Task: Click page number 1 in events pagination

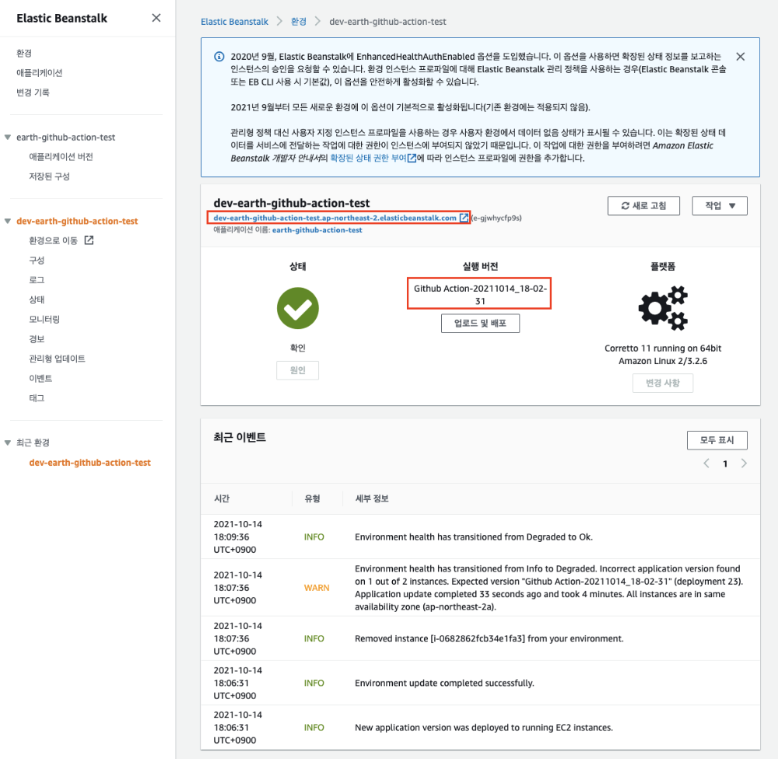Action: click(x=725, y=463)
